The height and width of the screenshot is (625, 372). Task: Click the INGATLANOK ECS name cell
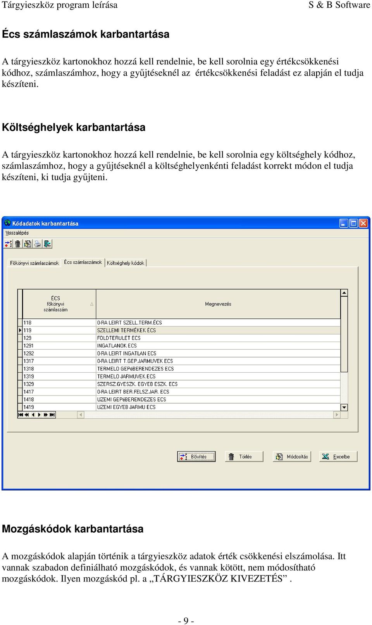(x=218, y=346)
